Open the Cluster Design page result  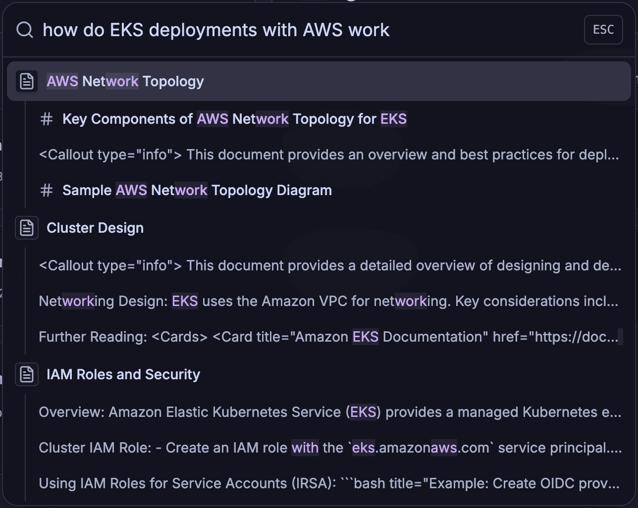pos(95,228)
